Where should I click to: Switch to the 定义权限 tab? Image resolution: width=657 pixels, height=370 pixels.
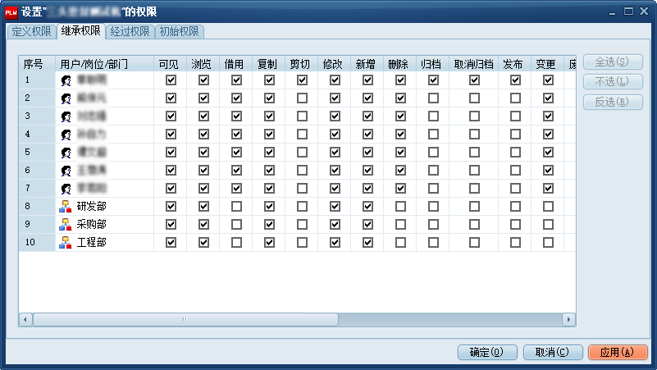coord(31,32)
